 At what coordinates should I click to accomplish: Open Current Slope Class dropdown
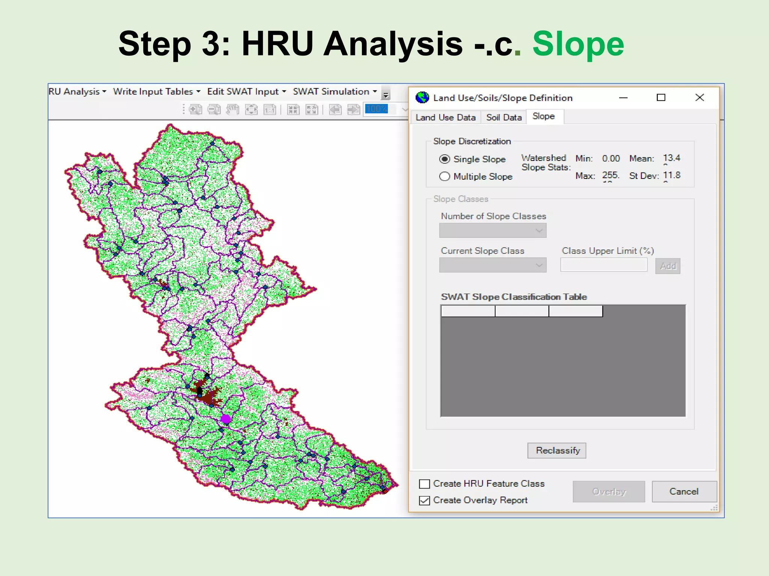493,265
